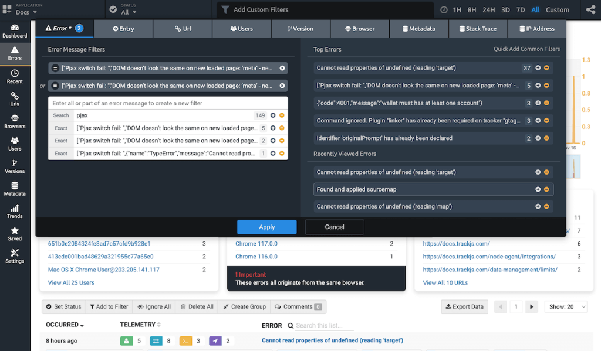
Task: Toggle equals operator on second error filter
Action: (x=55, y=86)
